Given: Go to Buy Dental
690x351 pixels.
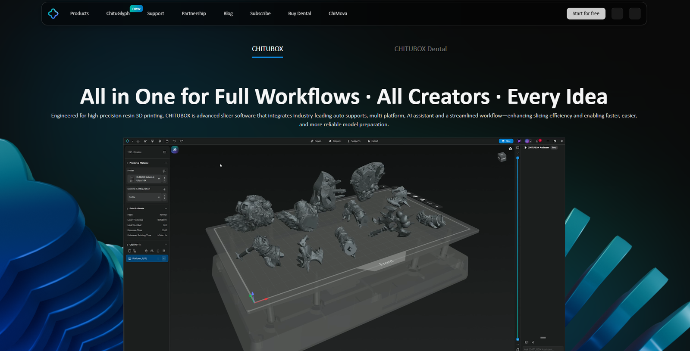Looking at the screenshot, I should (300, 13).
